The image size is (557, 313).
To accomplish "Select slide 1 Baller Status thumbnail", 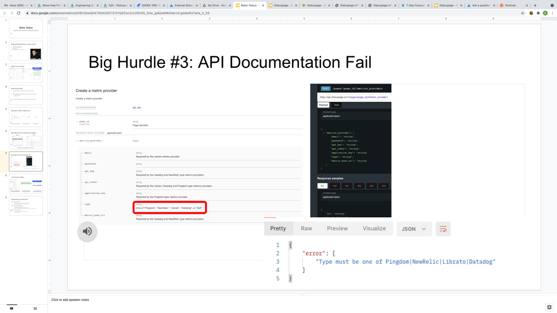I will 26,28.
